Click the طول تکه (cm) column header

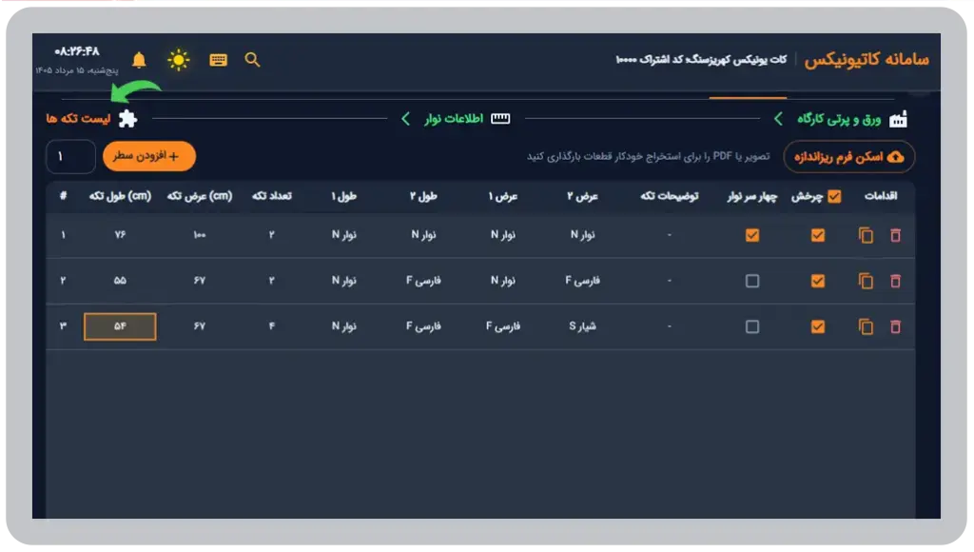pos(120,196)
